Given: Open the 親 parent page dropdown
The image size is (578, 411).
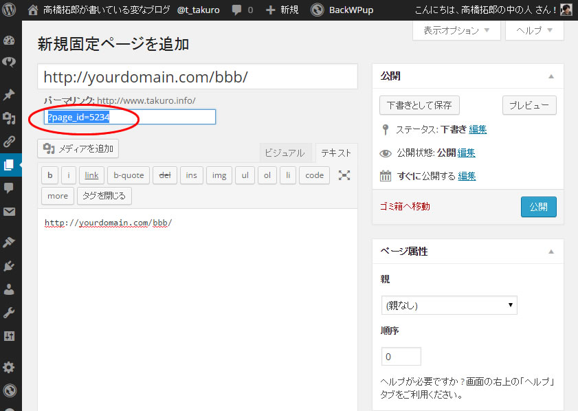Looking at the screenshot, I should pyautogui.click(x=449, y=305).
